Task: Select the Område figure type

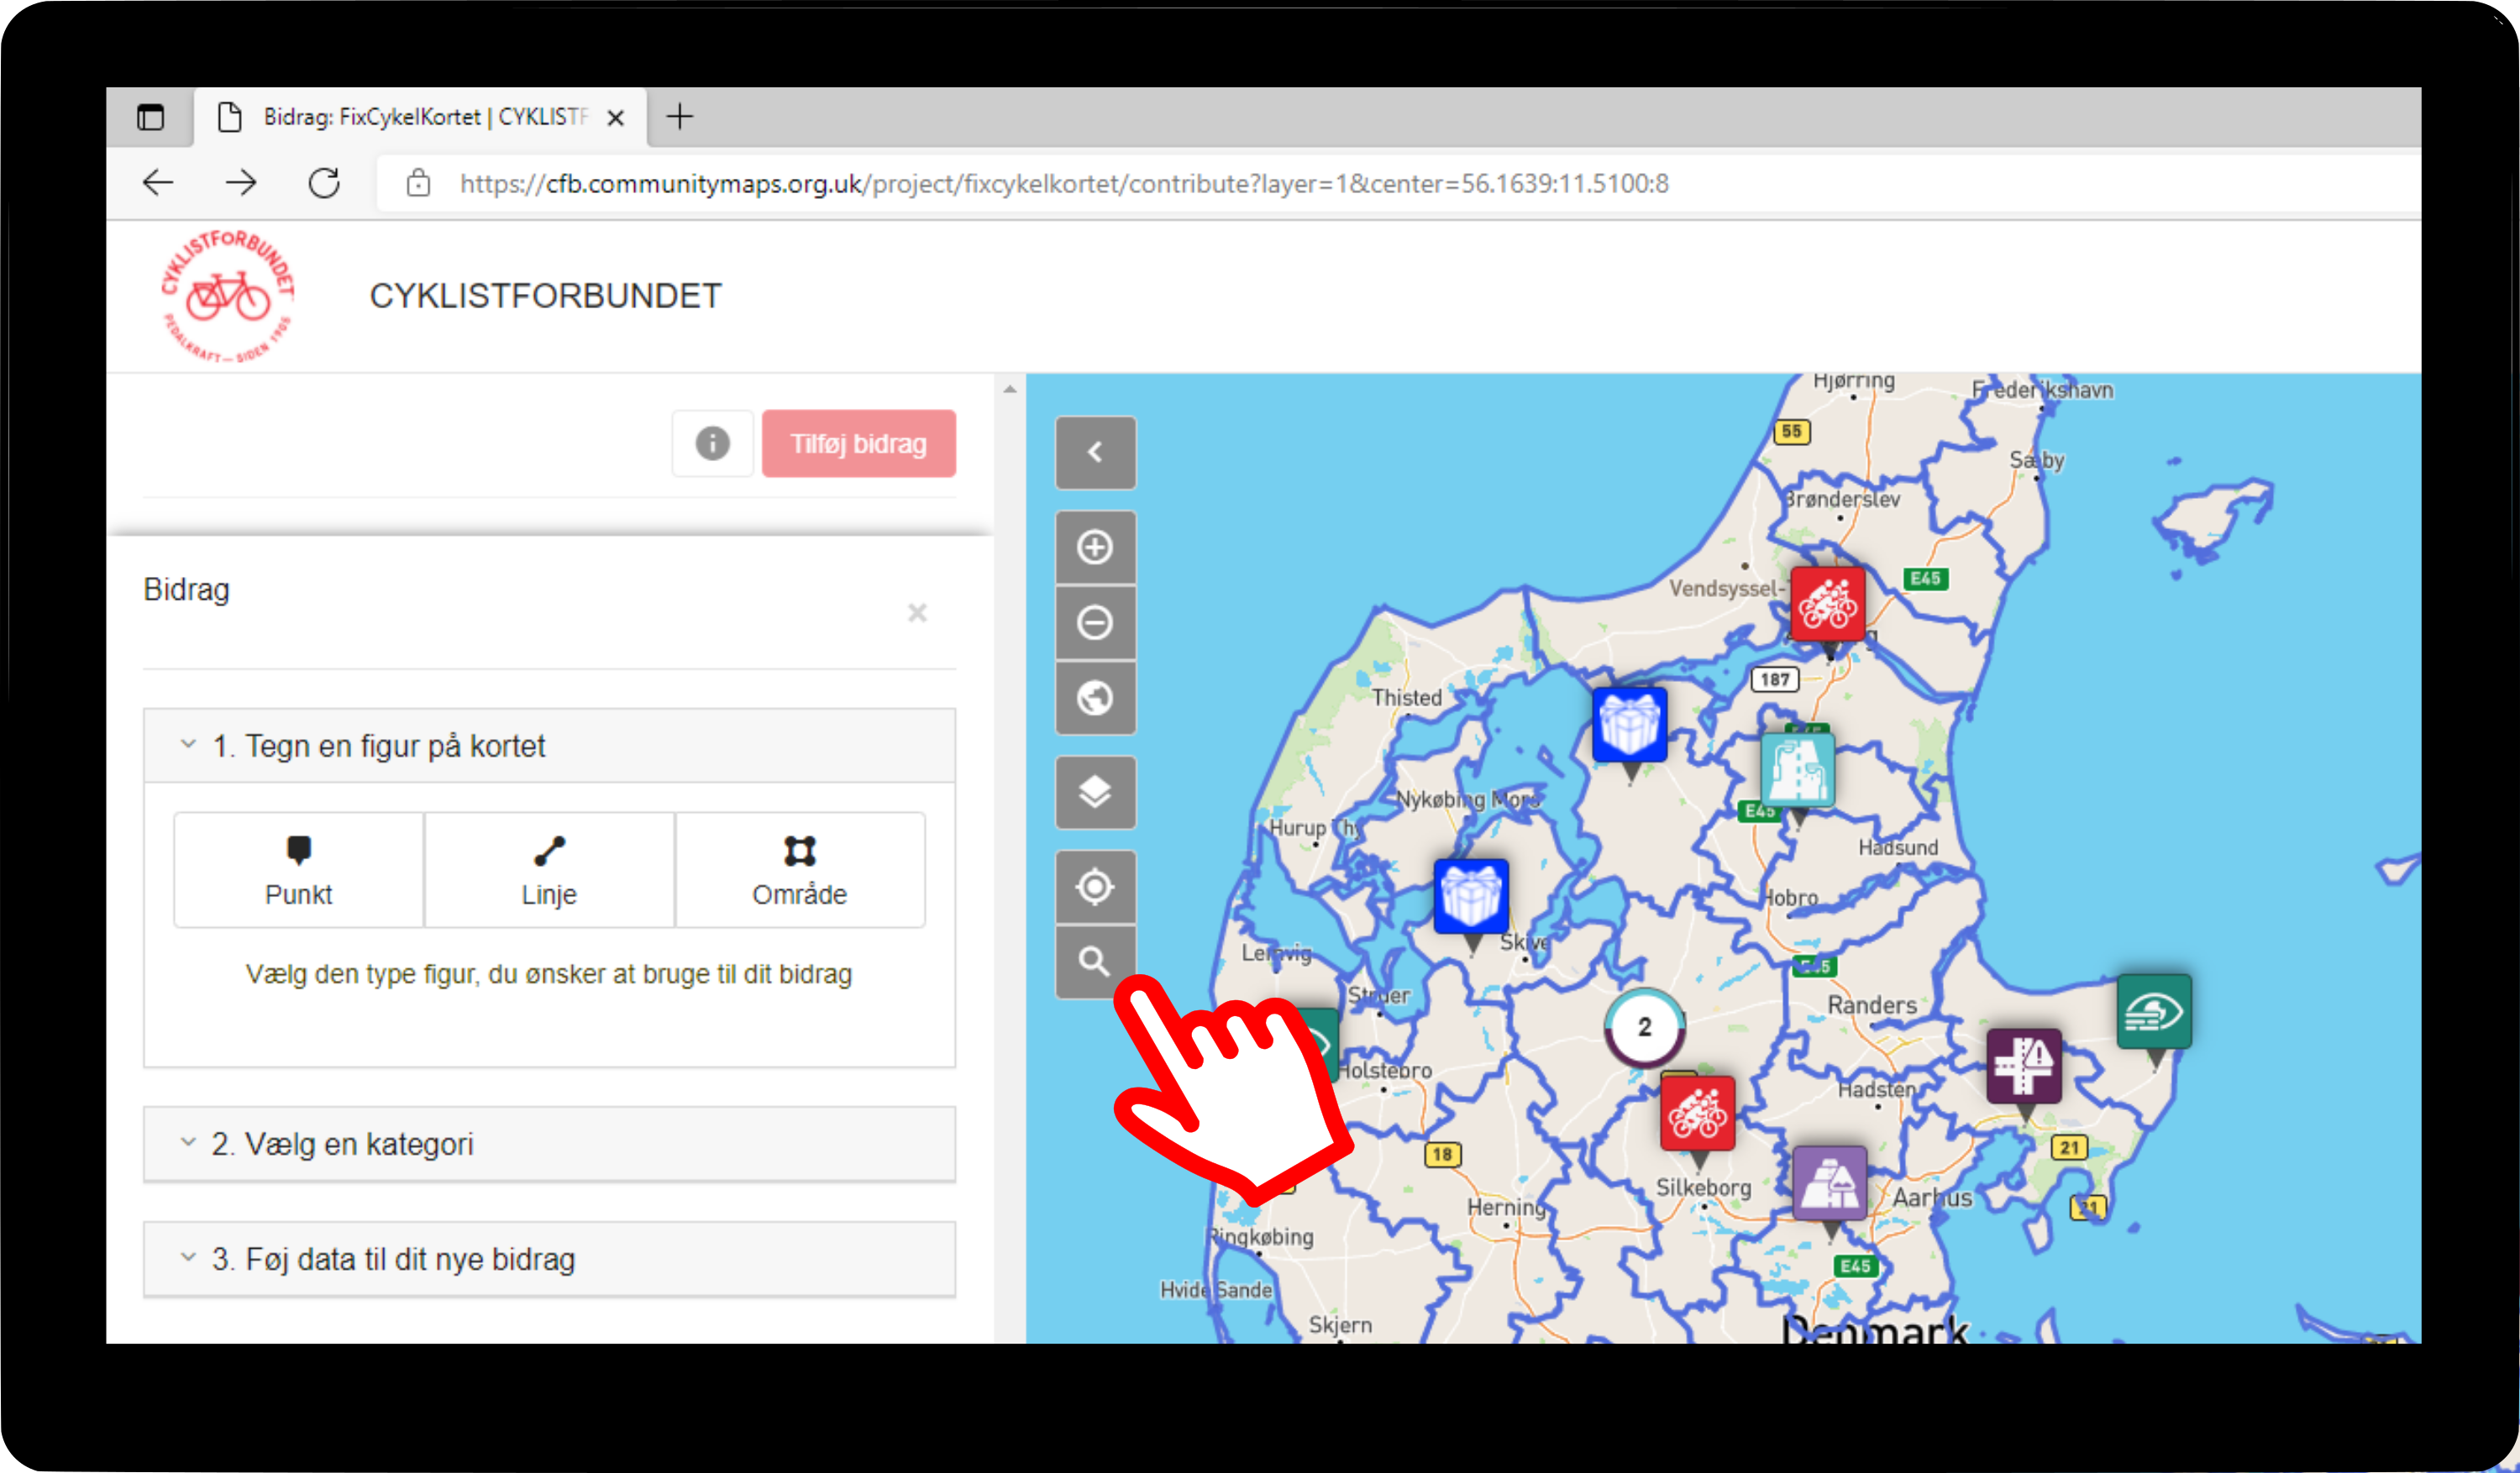Action: tap(799, 870)
